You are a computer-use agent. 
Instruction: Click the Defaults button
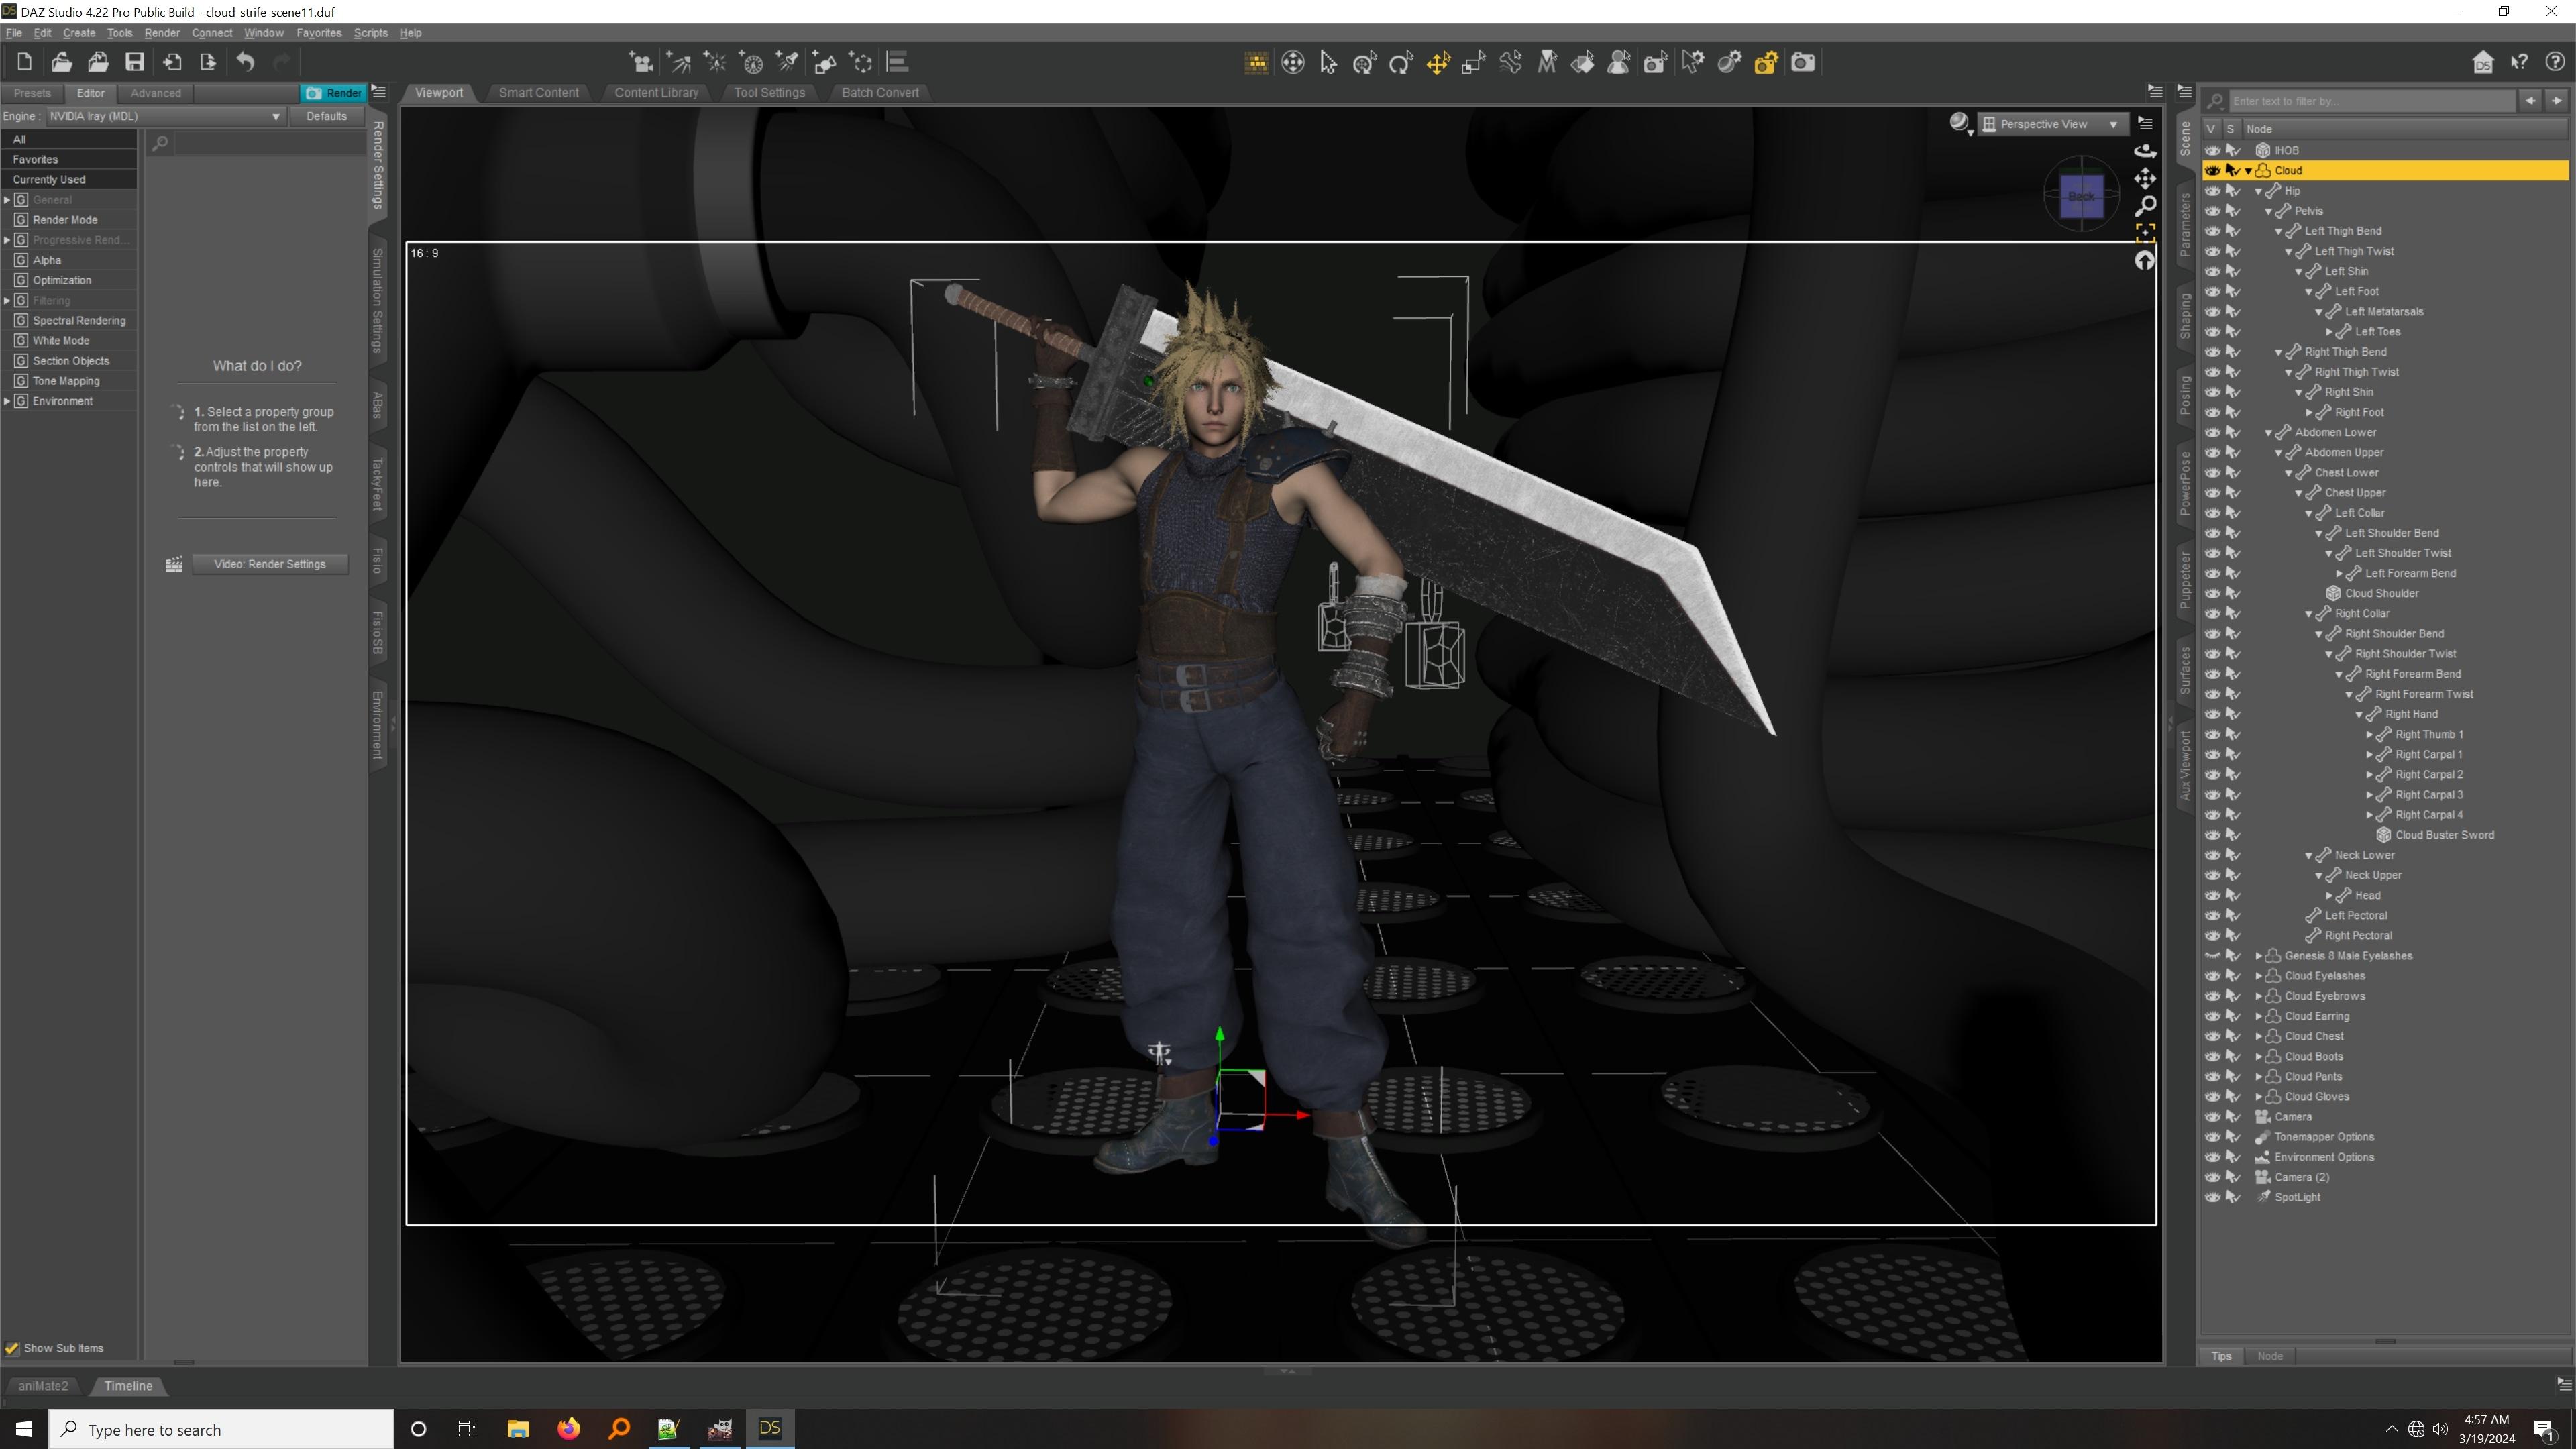(326, 116)
